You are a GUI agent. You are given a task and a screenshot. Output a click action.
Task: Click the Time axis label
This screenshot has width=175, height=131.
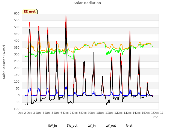[x=155, y=117]
